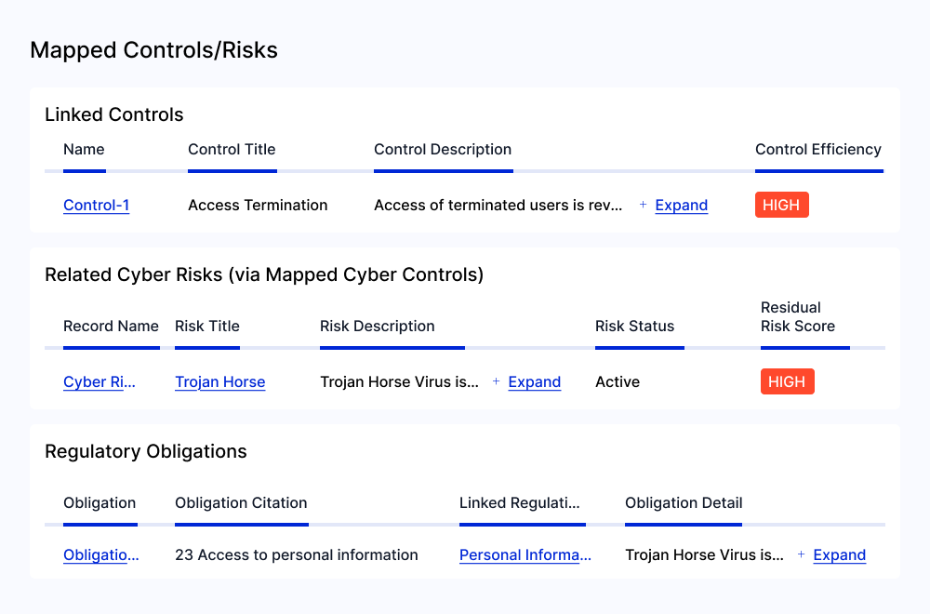Click the HIGH Control Efficiency badge
930x614 pixels.
(781, 206)
